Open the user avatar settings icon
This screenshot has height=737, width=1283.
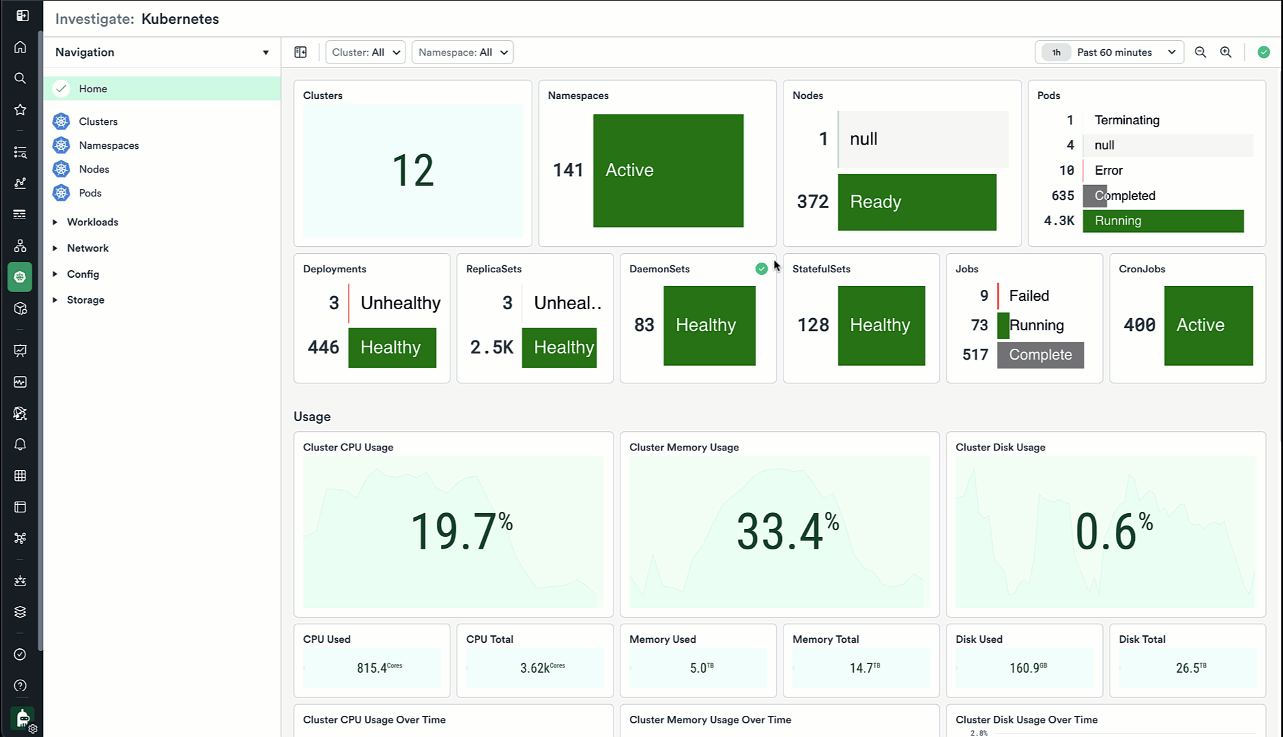pos(23,719)
